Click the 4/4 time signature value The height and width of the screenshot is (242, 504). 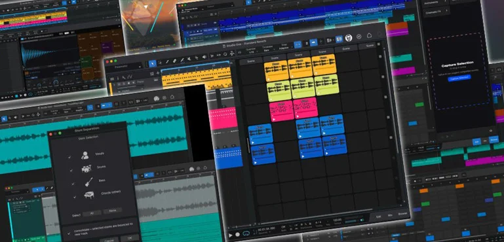coord(319,222)
